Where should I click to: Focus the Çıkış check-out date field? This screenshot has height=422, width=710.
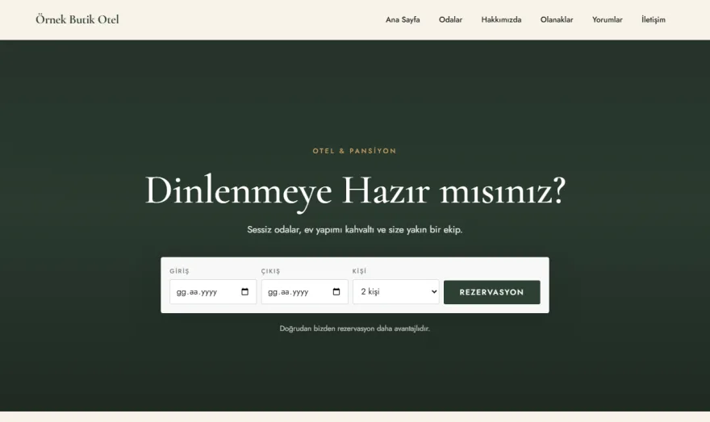[x=304, y=291]
